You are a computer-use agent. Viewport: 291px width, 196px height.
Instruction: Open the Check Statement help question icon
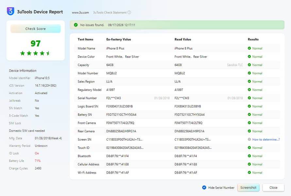pyautogui.click(x=129, y=12)
